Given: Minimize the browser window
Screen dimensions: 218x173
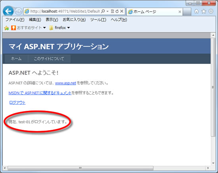Looking at the screenshot, I should (190, 3).
